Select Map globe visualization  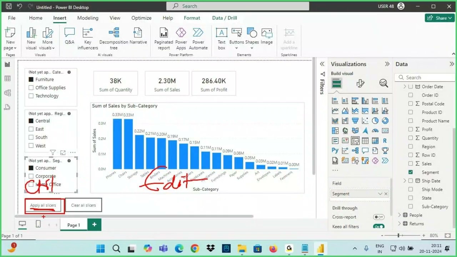[345, 131]
